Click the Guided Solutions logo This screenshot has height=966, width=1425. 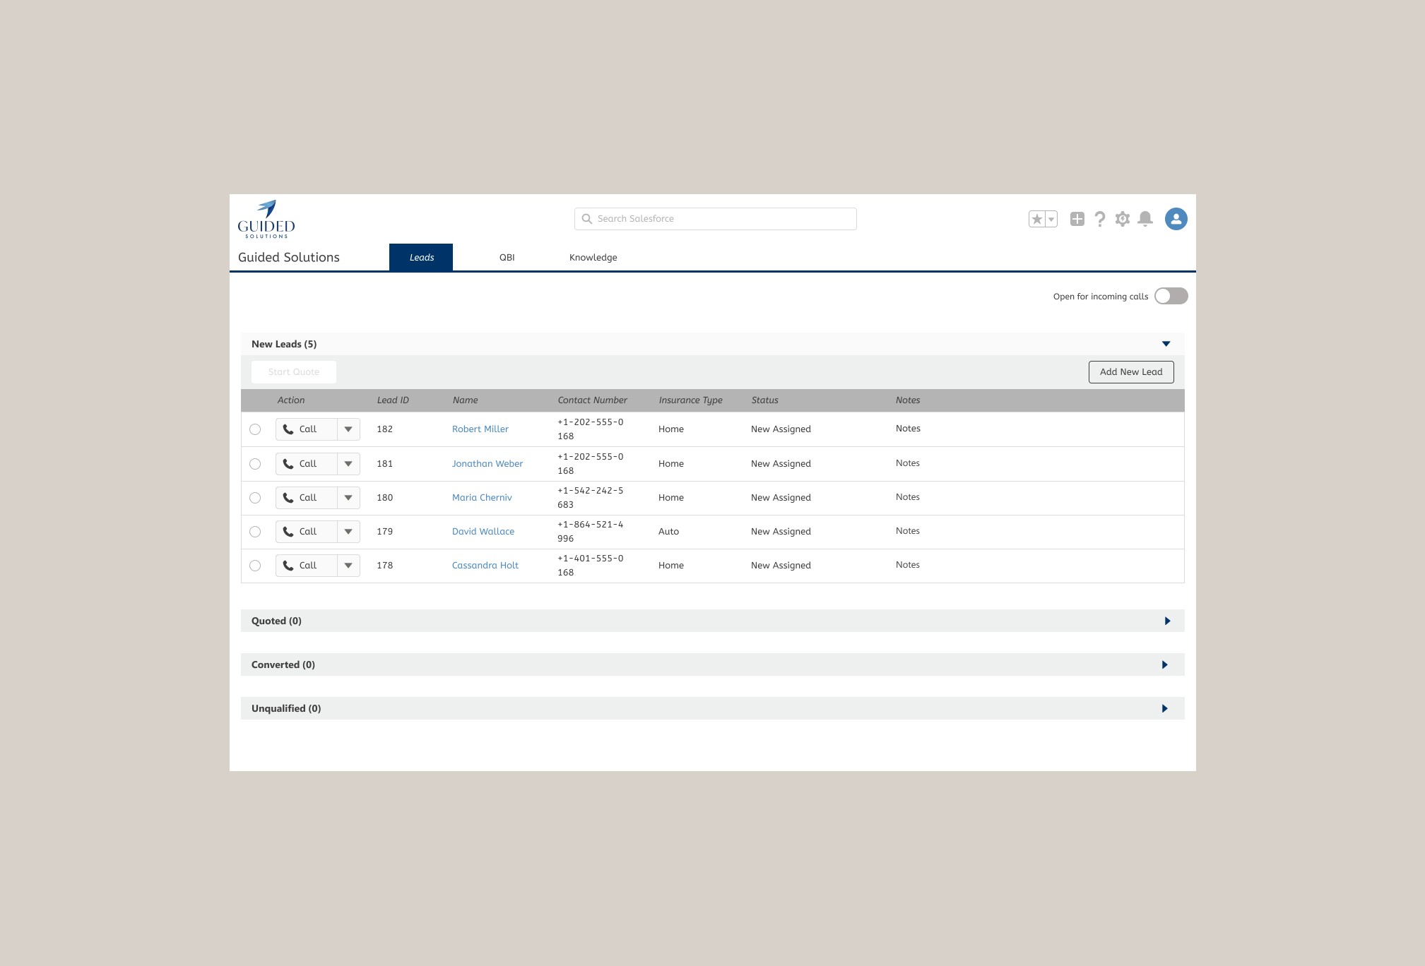266,219
